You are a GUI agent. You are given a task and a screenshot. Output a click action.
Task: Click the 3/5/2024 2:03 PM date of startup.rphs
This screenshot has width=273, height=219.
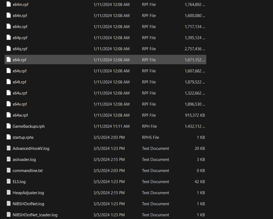109,137
